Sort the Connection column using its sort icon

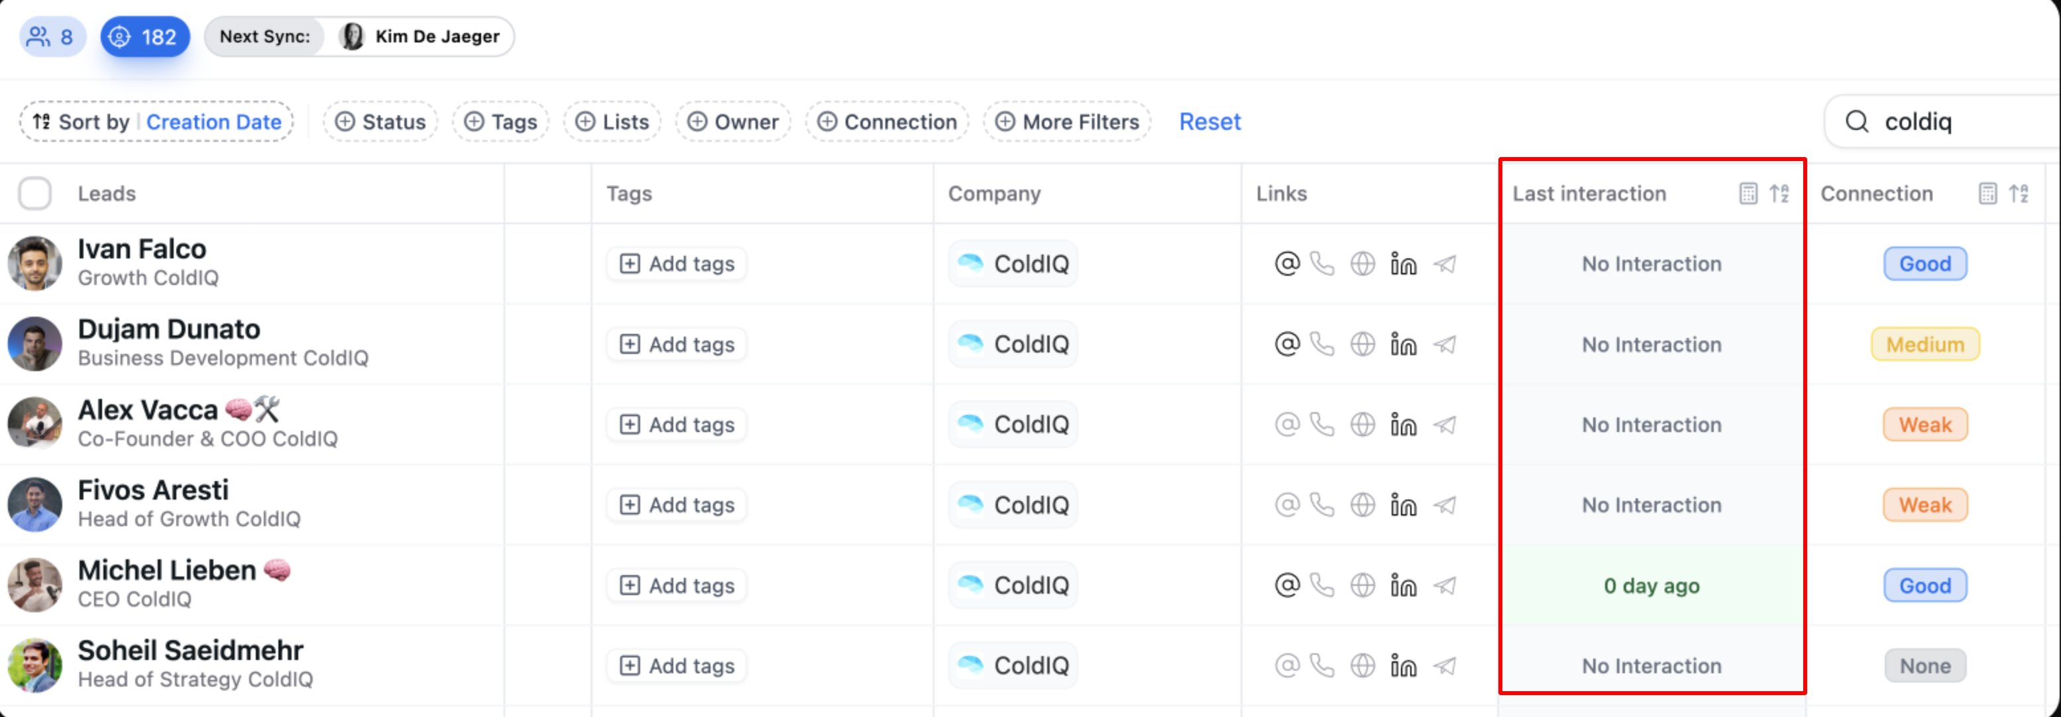coord(2019,193)
